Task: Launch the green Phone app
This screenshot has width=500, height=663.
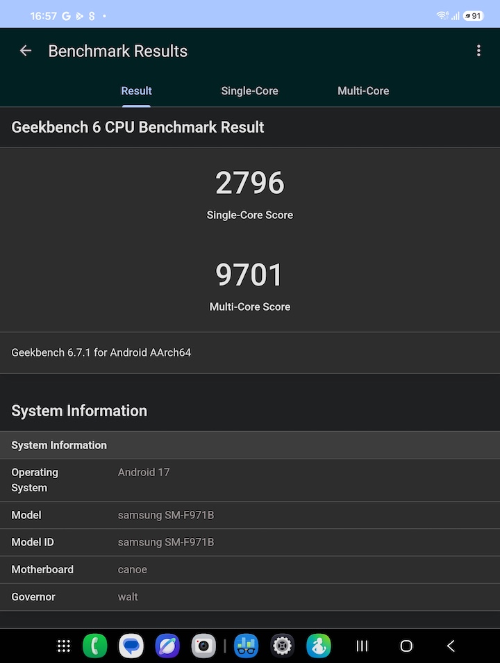Action: click(x=95, y=646)
